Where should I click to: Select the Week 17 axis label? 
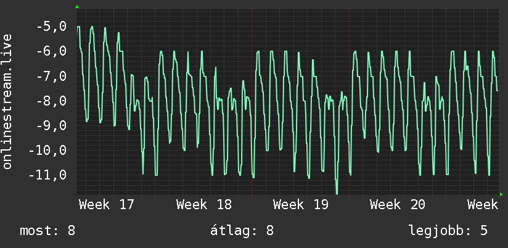click(x=107, y=205)
